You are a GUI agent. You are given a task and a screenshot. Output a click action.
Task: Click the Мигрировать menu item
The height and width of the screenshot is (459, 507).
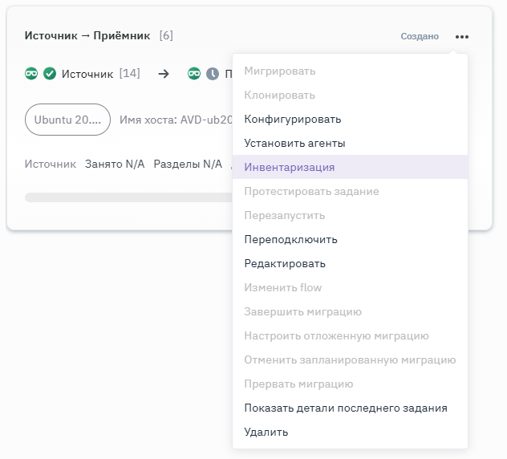coord(280,71)
